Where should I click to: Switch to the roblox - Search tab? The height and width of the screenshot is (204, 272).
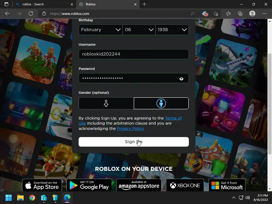44,4
